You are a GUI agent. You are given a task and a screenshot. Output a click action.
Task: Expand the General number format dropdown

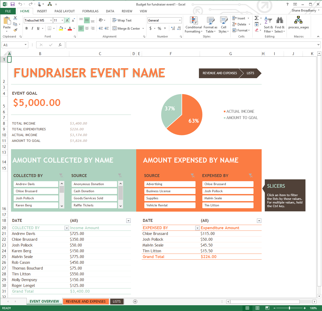[x=180, y=20]
